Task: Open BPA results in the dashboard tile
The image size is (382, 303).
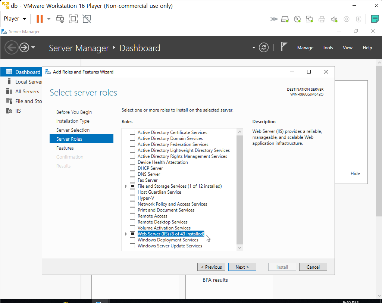Action: pos(215,280)
